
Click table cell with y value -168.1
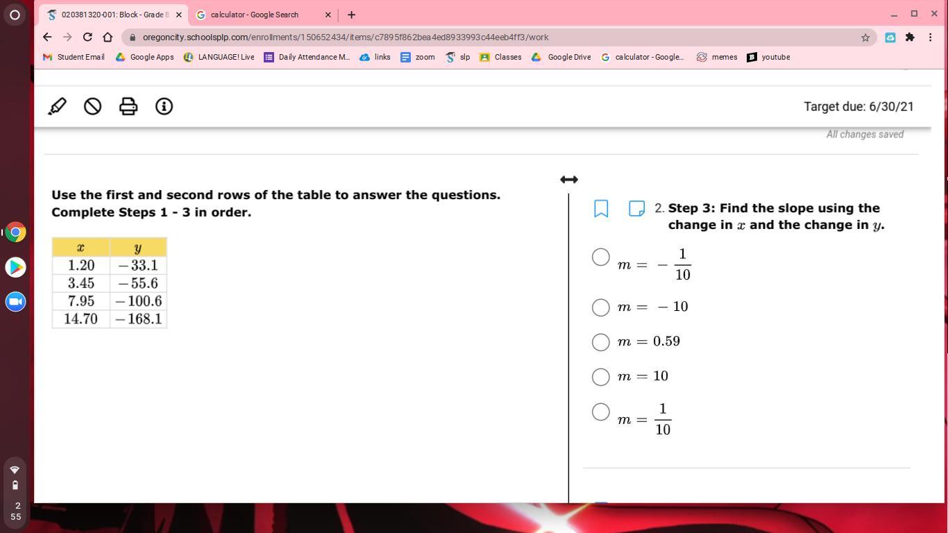138,319
